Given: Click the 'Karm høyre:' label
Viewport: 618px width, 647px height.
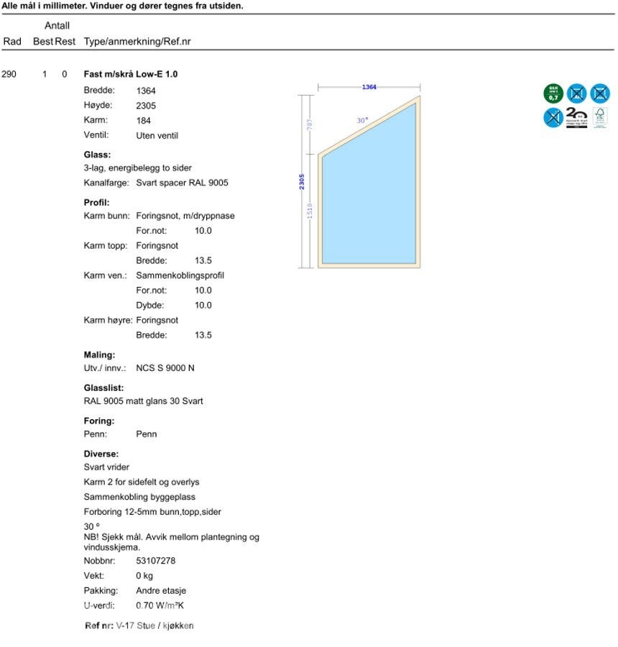Looking at the screenshot, I should pos(108,320).
